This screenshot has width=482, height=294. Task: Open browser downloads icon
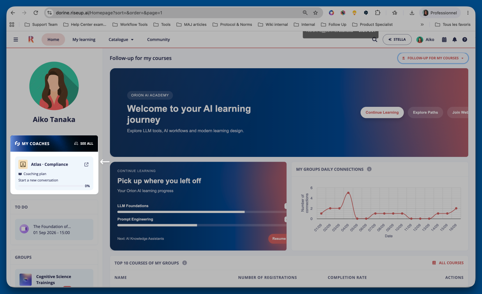[x=412, y=13]
